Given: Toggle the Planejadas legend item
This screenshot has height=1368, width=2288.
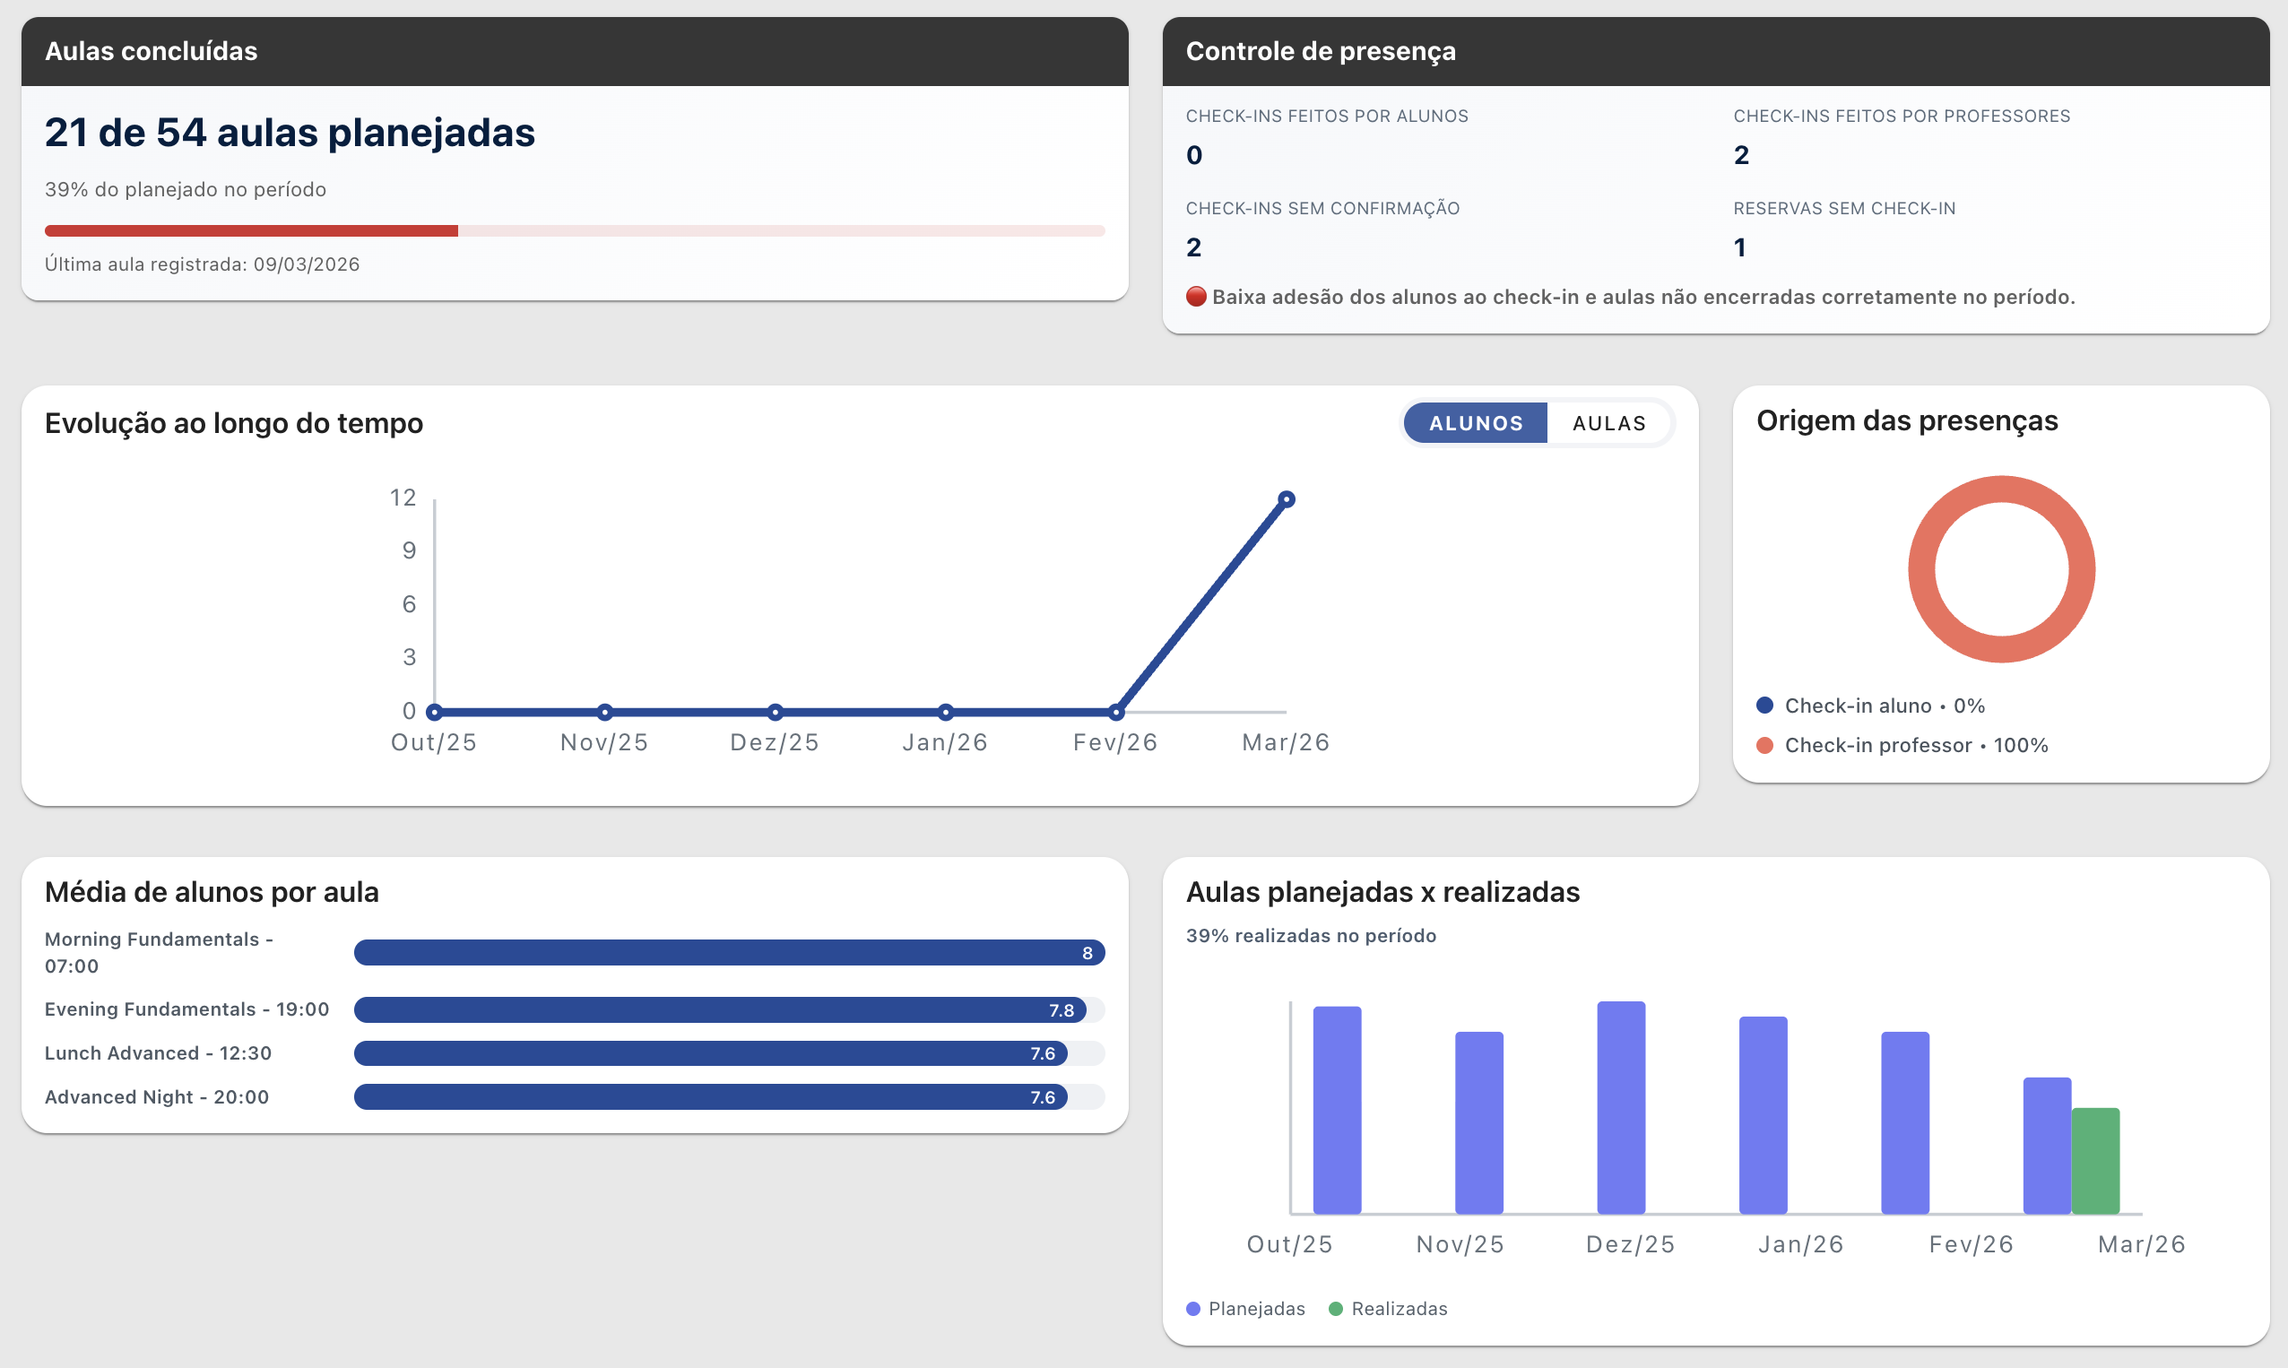Looking at the screenshot, I should [1245, 1308].
